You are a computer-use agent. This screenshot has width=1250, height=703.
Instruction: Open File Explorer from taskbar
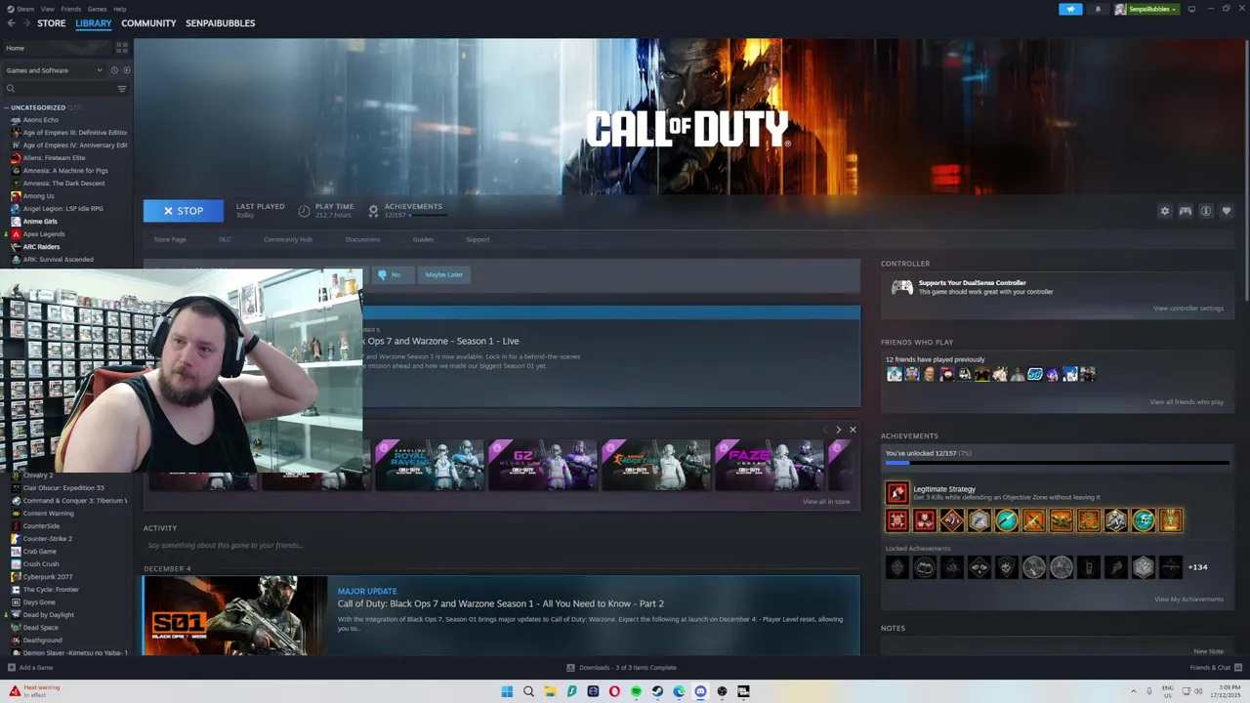click(x=550, y=691)
